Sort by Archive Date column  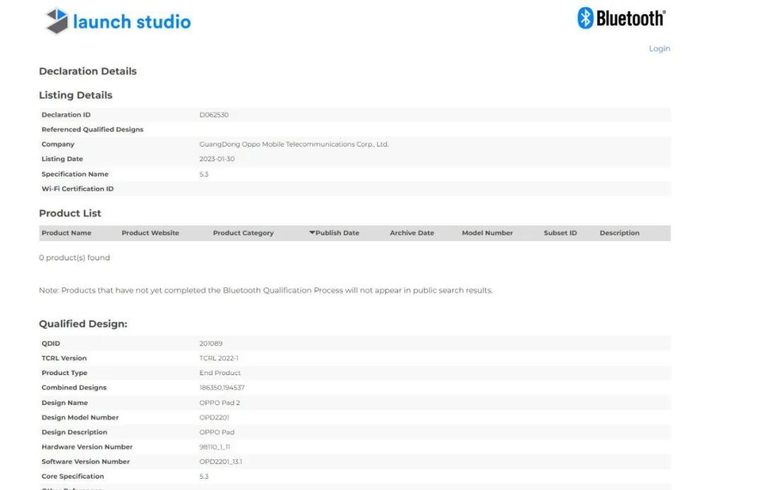[412, 233]
